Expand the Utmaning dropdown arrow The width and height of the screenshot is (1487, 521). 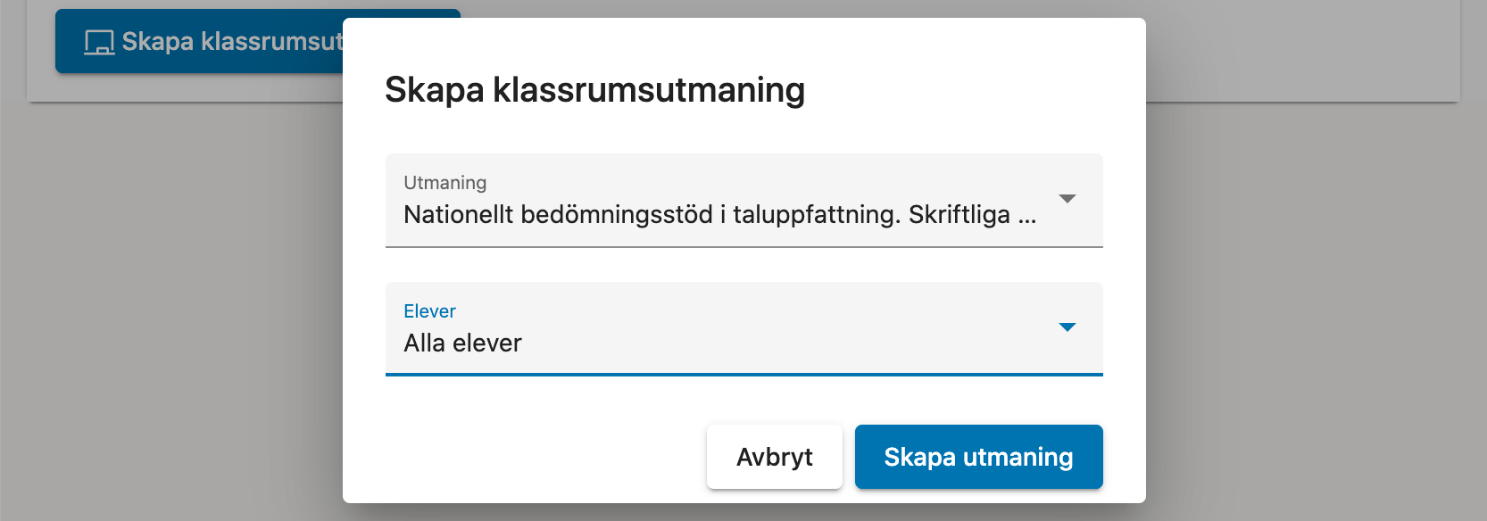point(1067,199)
